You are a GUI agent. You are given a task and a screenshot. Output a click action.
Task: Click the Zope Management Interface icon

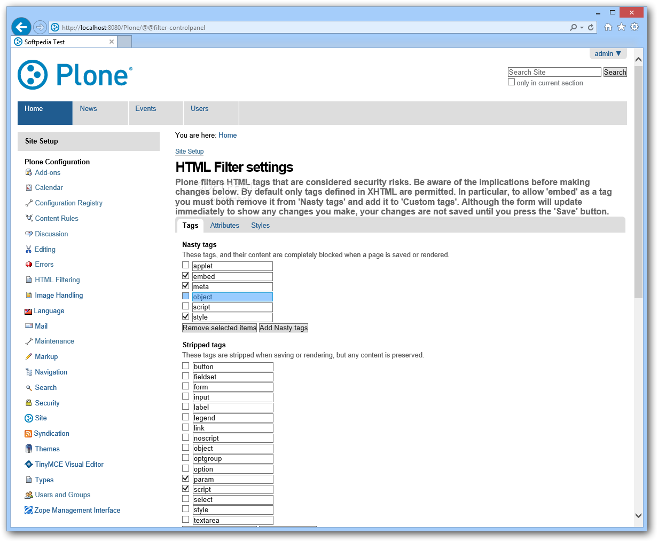tap(28, 511)
